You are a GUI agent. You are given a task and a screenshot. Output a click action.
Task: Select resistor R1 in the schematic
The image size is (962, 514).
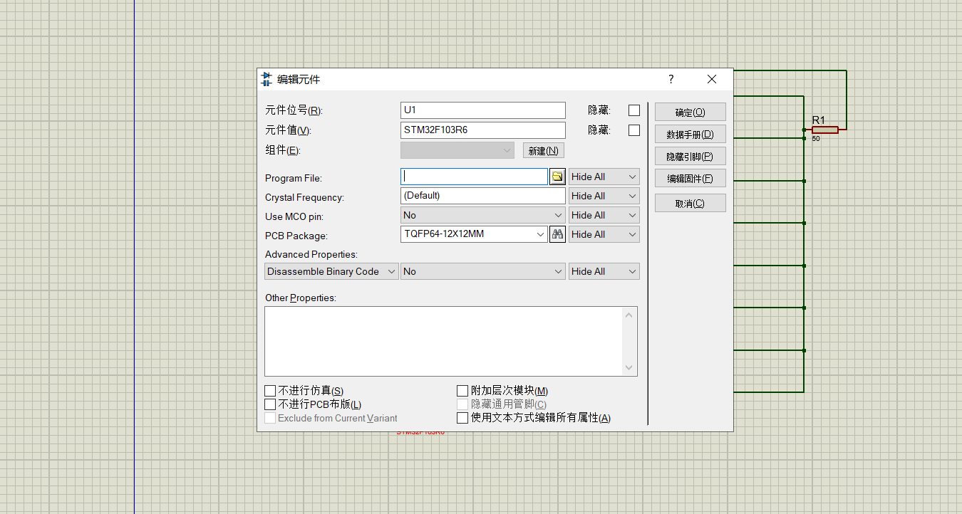tap(824, 130)
